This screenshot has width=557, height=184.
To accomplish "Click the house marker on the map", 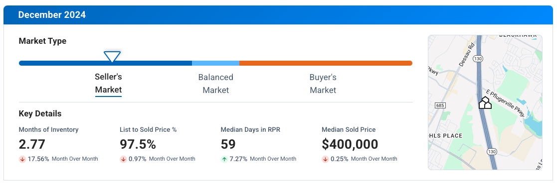I will (485, 103).
